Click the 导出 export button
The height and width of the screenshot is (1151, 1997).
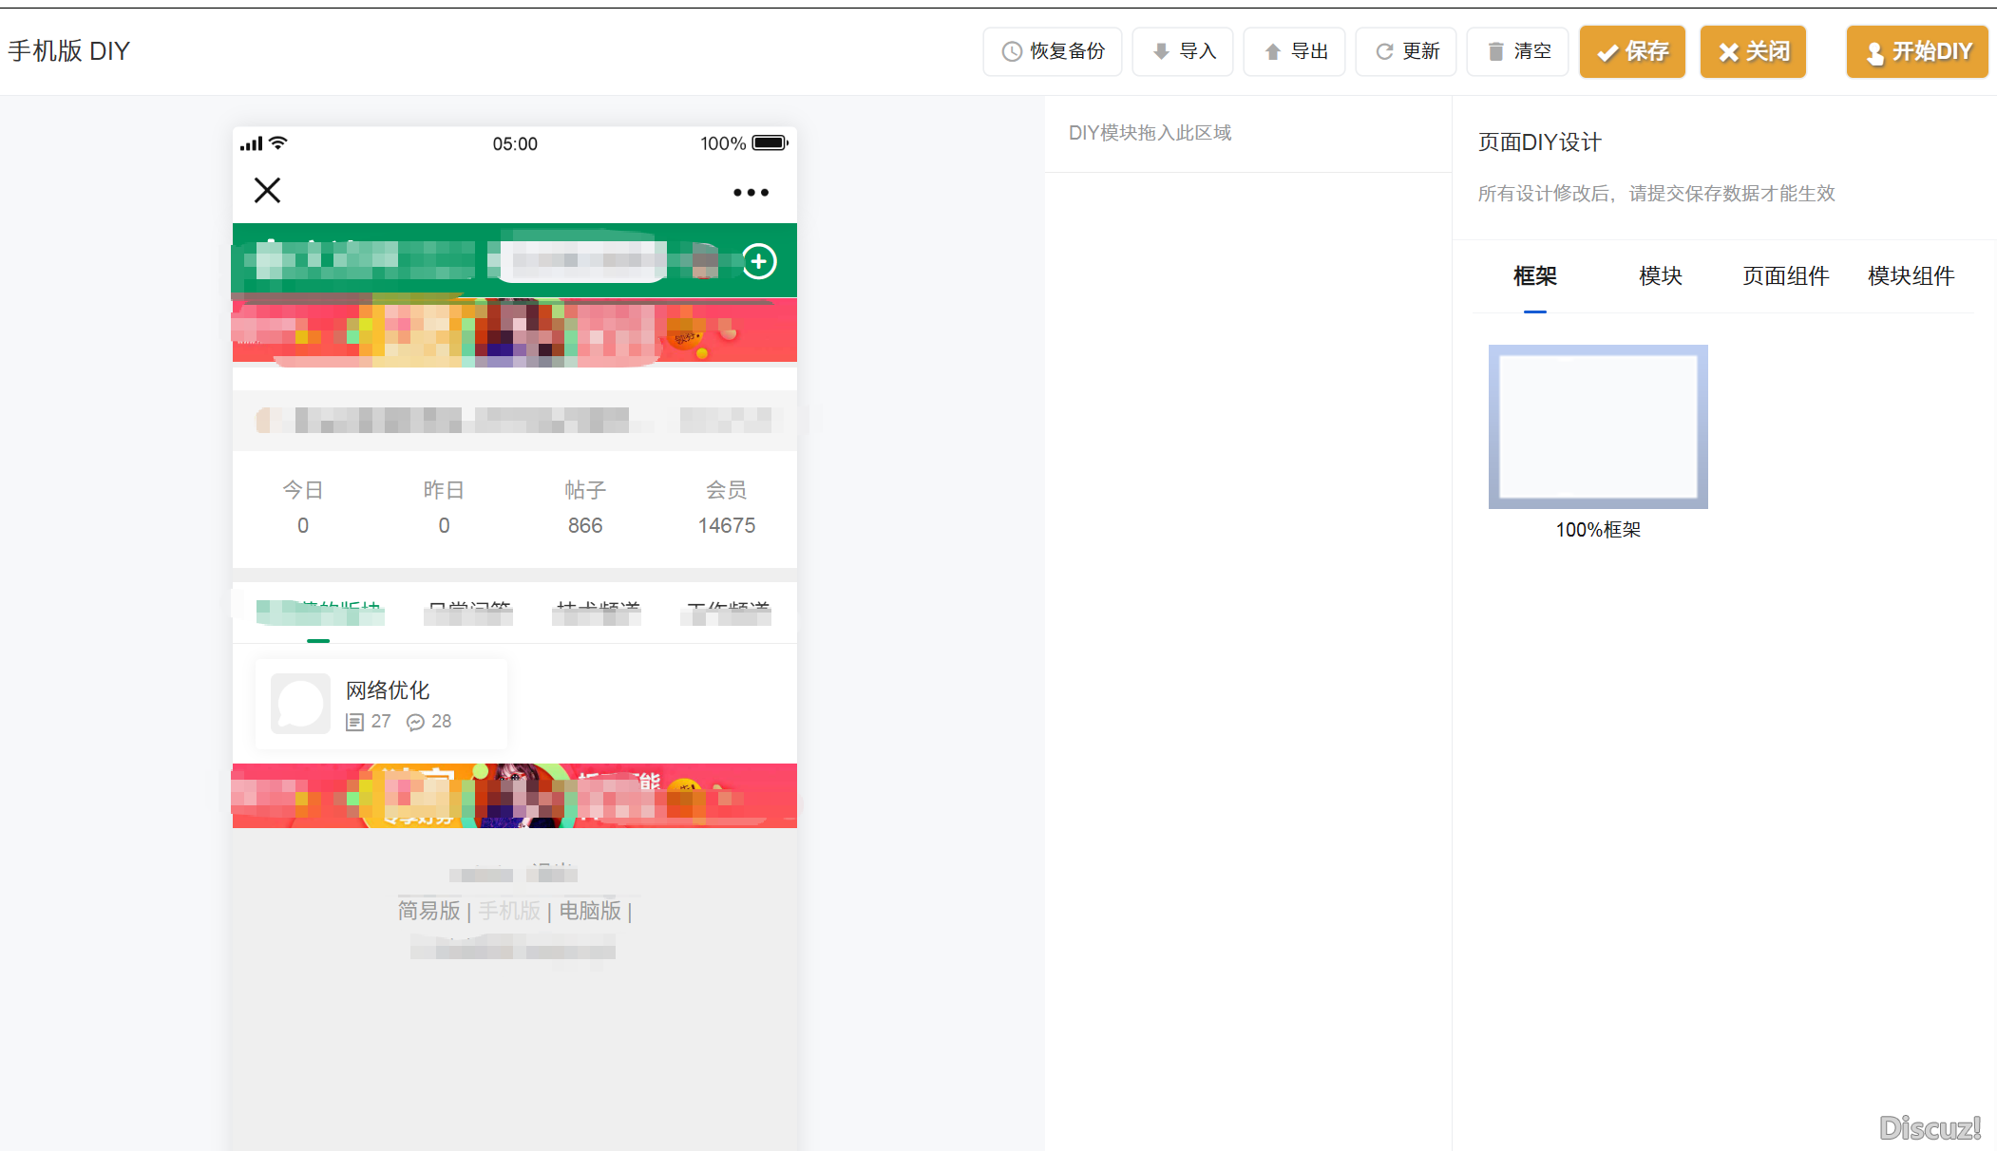coord(1294,51)
